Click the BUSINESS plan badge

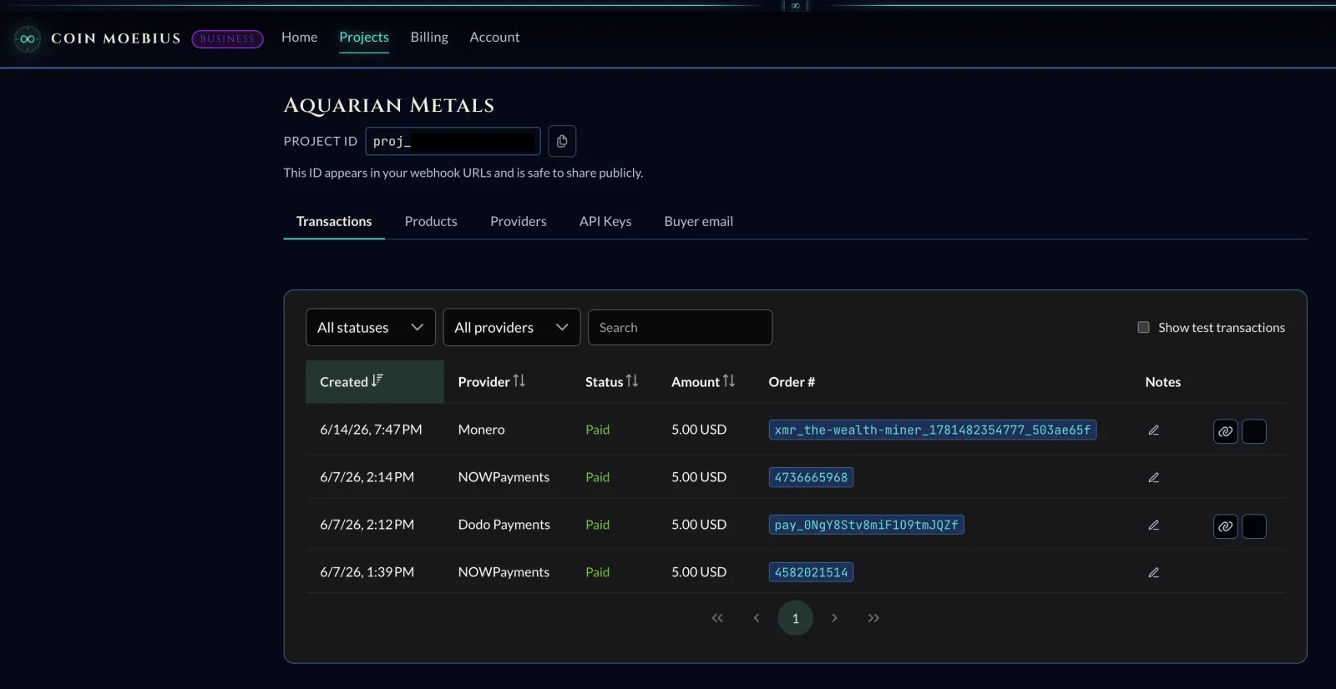click(227, 39)
